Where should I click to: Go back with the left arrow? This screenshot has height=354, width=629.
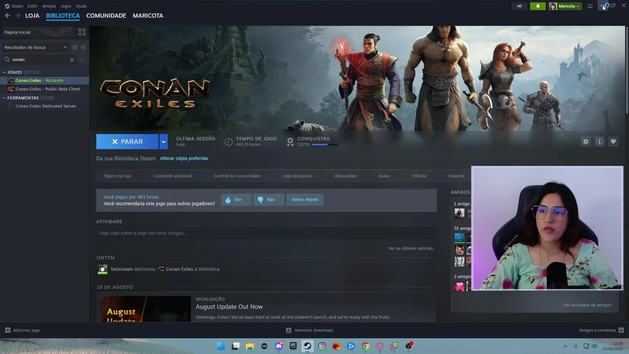click(x=7, y=16)
